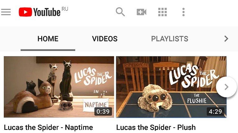This screenshot has height=133, width=238.
Task: Click the YouTube wordmark text
Action: [x=47, y=12]
